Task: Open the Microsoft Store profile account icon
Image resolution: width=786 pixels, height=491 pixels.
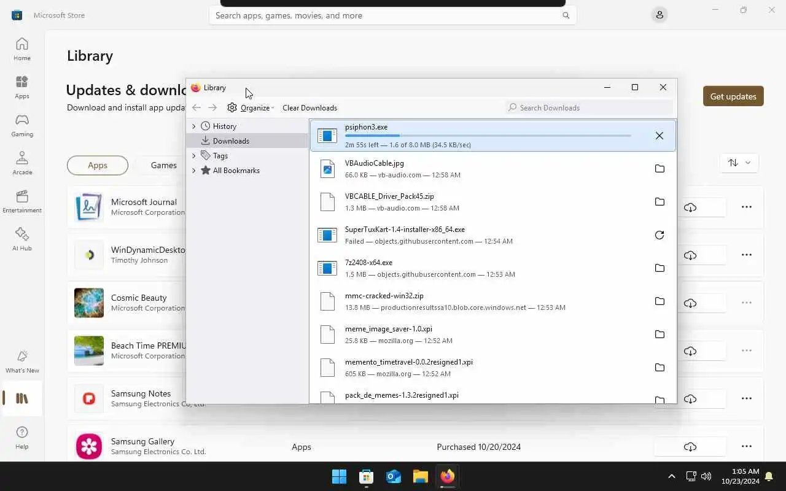Action: 660,15
